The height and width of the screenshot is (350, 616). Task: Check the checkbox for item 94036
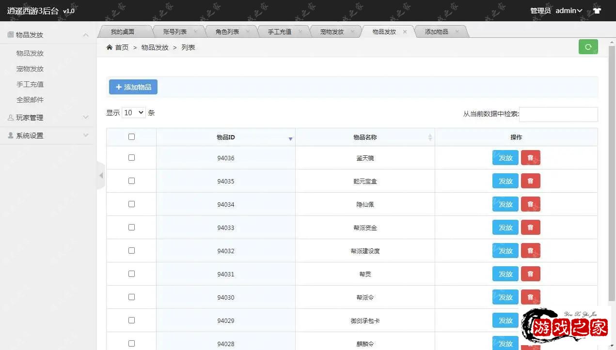131,158
